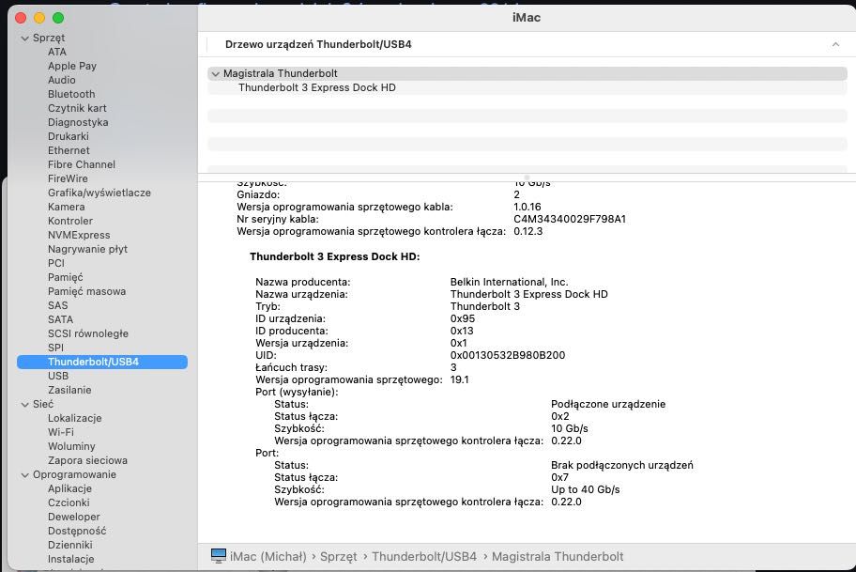Viewport: 856px width, 572px height.
Task: Click iMac (Michał) in the path bar
Action: click(268, 557)
